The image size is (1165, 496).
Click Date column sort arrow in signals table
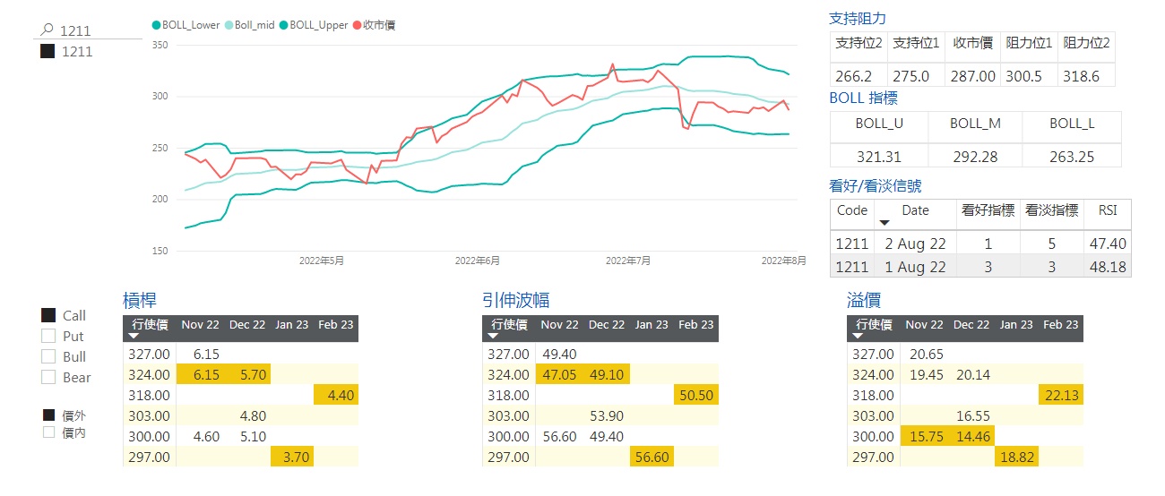pyautogui.click(x=885, y=222)
